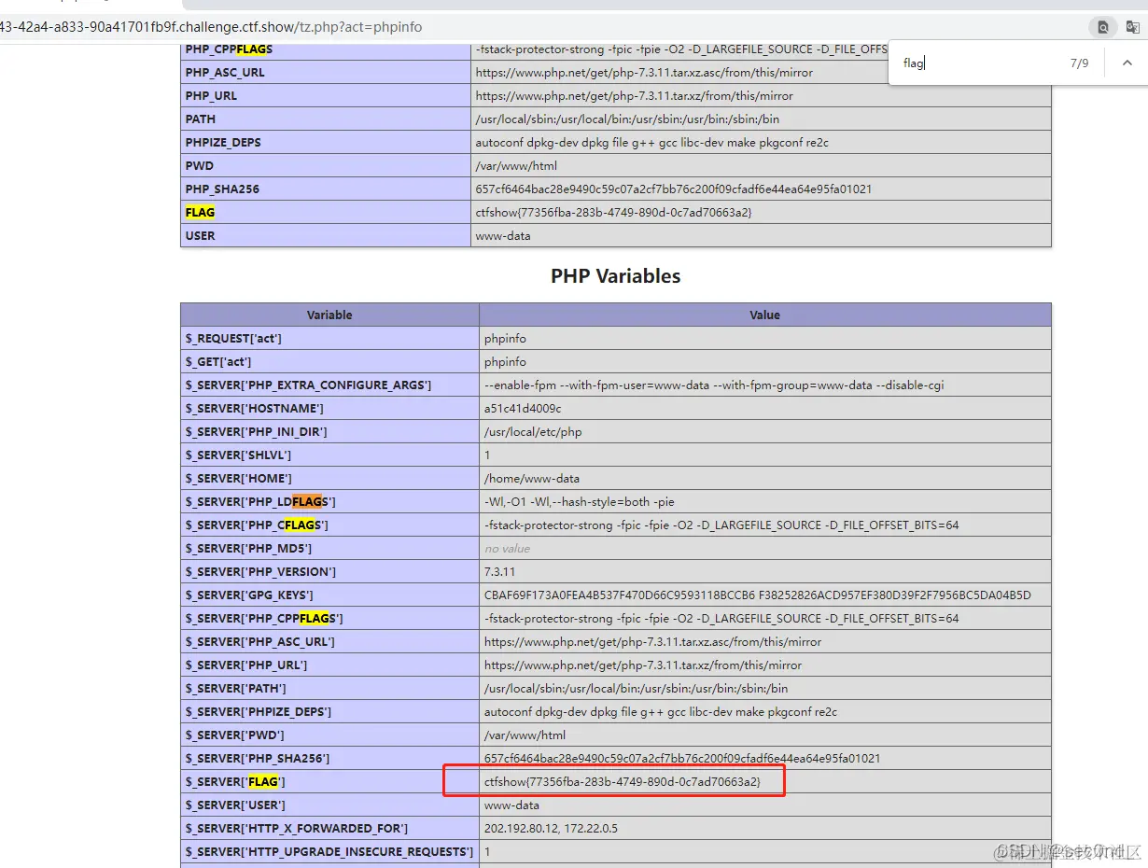Click the ctfshow flag value of $_SERVER['FLAG']
The width and height of the screenshot is (1148, 868).
pyautogui.click(x=623, y=781)
